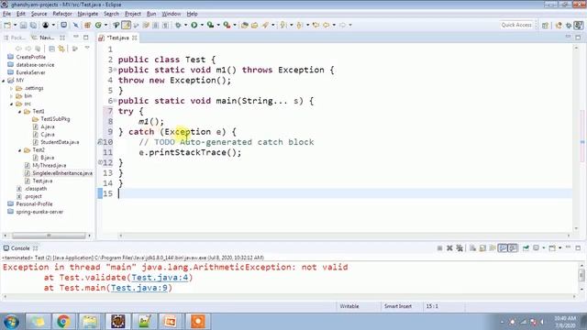Open the Window menu
Screen dimensions: 587x330
coord(172,14)
